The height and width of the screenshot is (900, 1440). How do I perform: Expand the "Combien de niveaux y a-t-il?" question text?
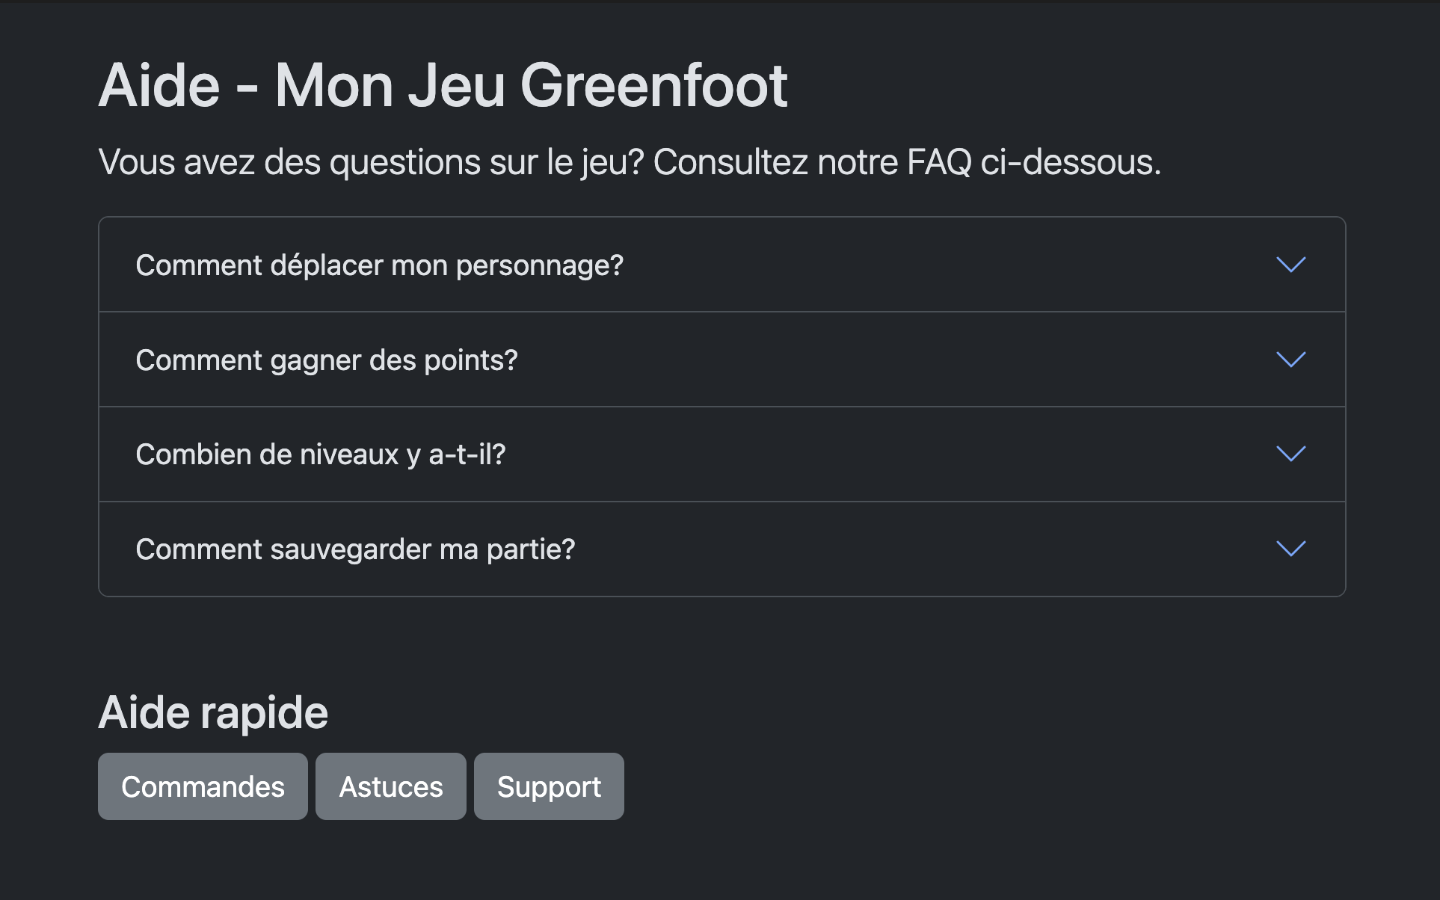[x=320, y=454]
